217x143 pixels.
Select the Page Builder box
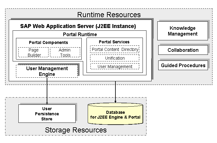(33, 52)
